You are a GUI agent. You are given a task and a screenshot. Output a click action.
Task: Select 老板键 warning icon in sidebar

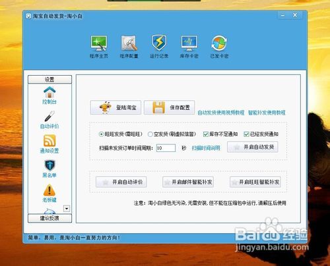pyautogui.click(x=49, y=193)
